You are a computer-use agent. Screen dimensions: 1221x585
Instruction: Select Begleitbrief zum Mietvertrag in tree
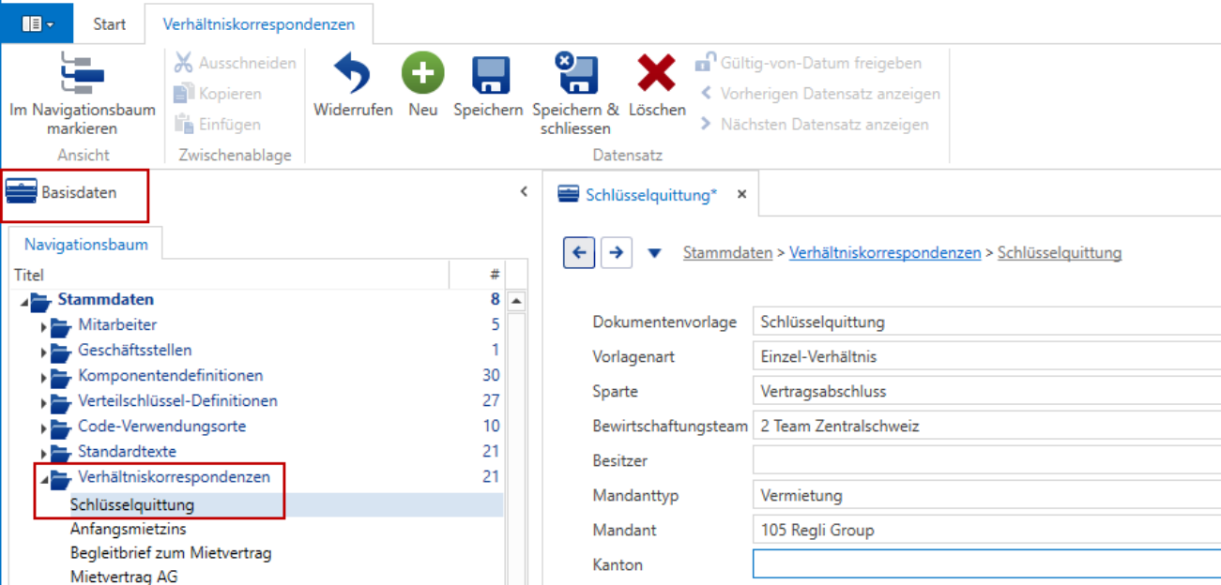coord(171,552)
